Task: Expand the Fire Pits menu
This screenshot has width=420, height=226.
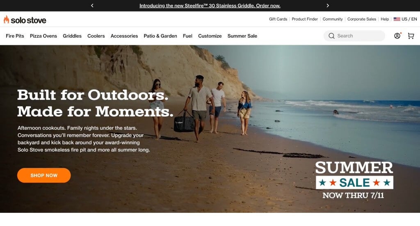Action: pos(15,36)
